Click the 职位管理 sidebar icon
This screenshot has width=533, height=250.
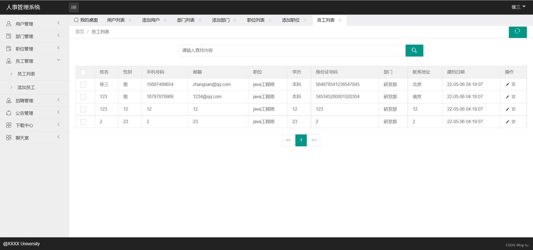point(9,49)
